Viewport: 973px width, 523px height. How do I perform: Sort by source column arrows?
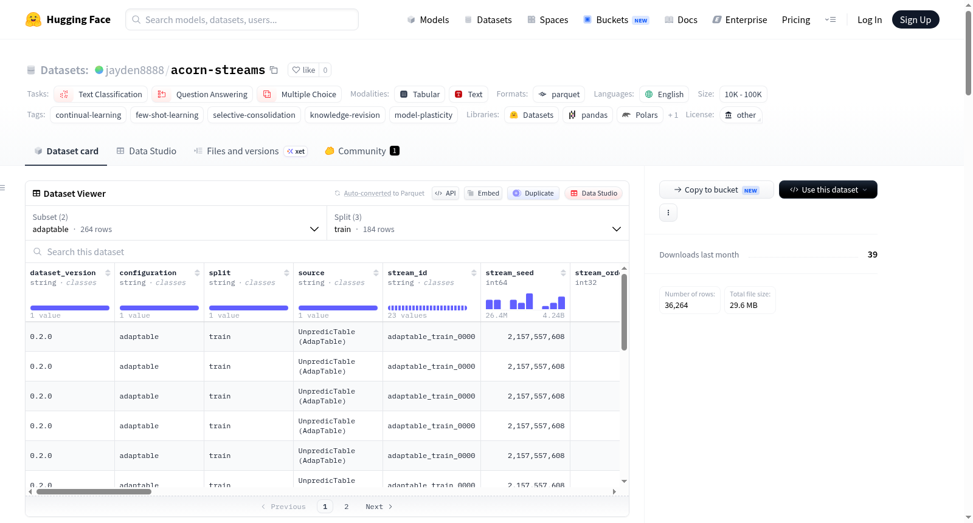tap(376, 273)
